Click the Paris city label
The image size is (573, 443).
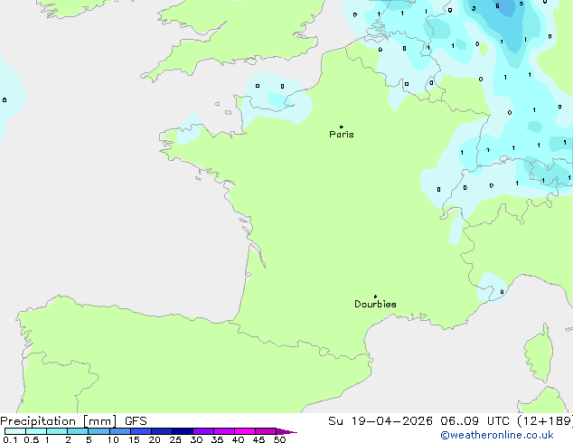pyautogui.click(x=342, y=135)
